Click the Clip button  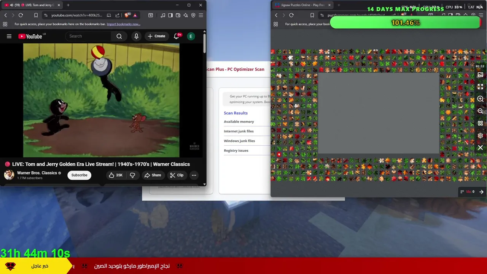(x=177, y=175)
